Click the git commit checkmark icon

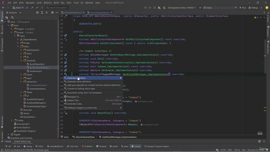[37, 8]
